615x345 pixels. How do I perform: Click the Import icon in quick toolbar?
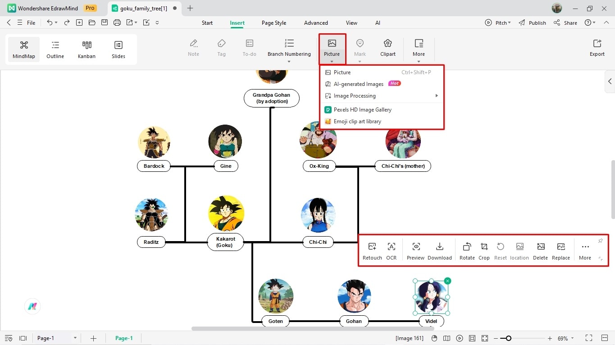click(x=146, y=22)
